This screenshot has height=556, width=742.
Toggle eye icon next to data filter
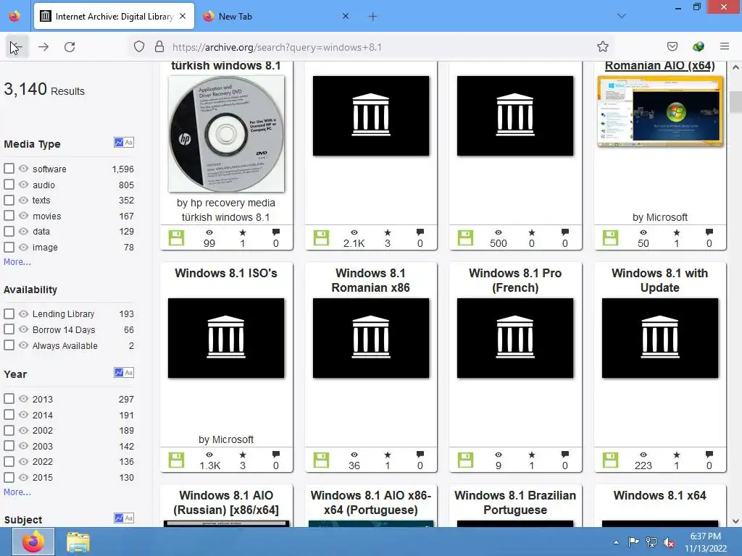23,231
